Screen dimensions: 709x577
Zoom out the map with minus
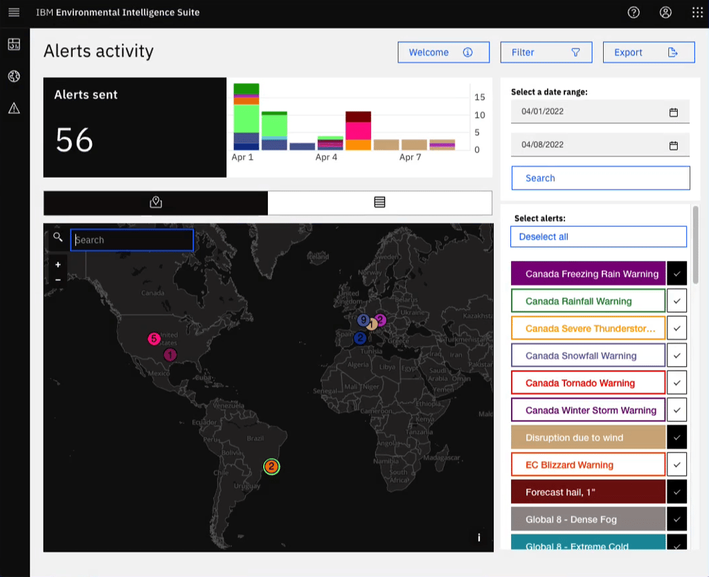point(58,280)
